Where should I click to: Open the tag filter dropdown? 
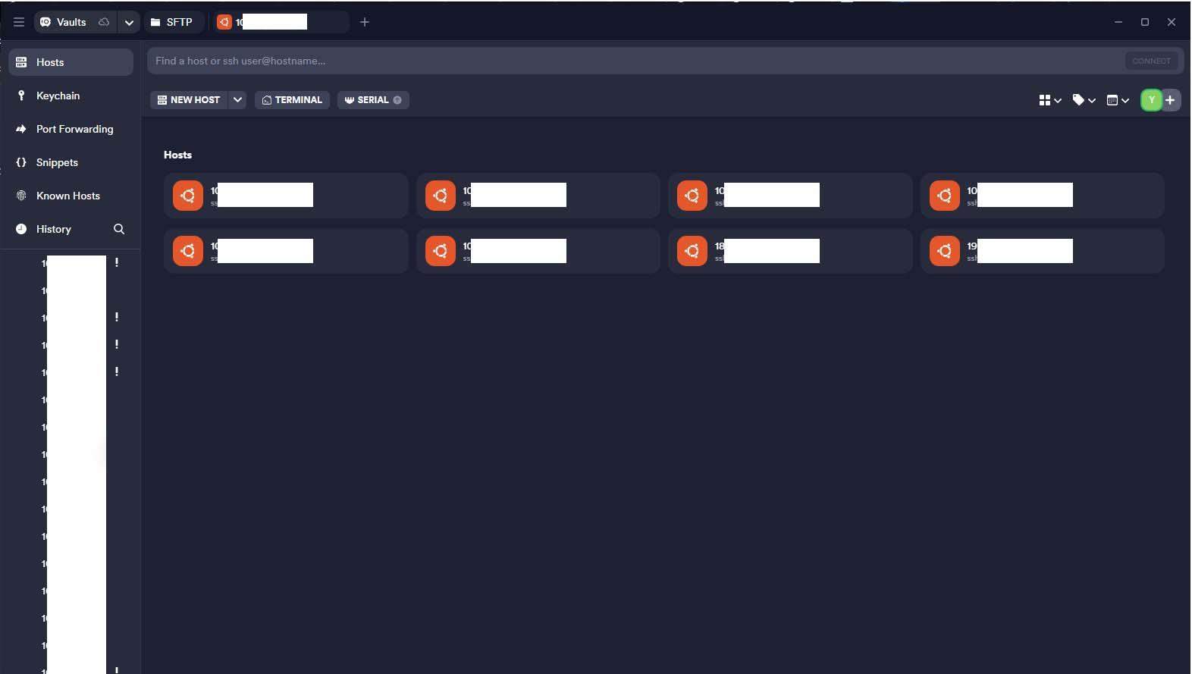[1084, 100]
